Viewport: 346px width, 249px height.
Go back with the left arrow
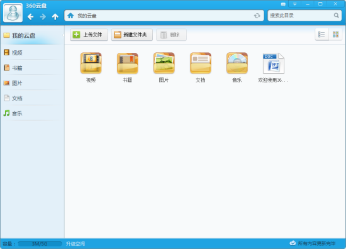click(x=30, y=16)
